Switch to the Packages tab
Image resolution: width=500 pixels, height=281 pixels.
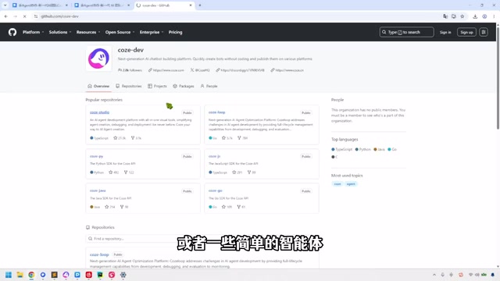click(x=184, y=86)
